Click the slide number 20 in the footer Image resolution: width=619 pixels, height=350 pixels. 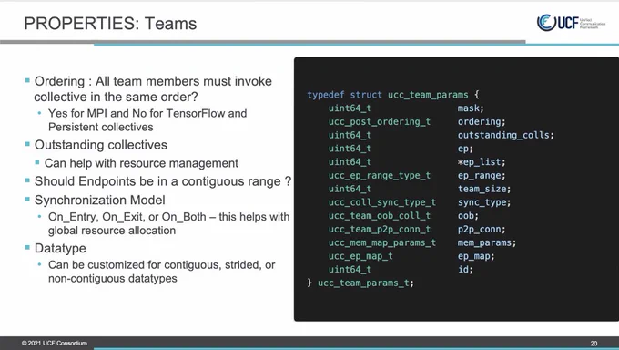tap(594, 344)
